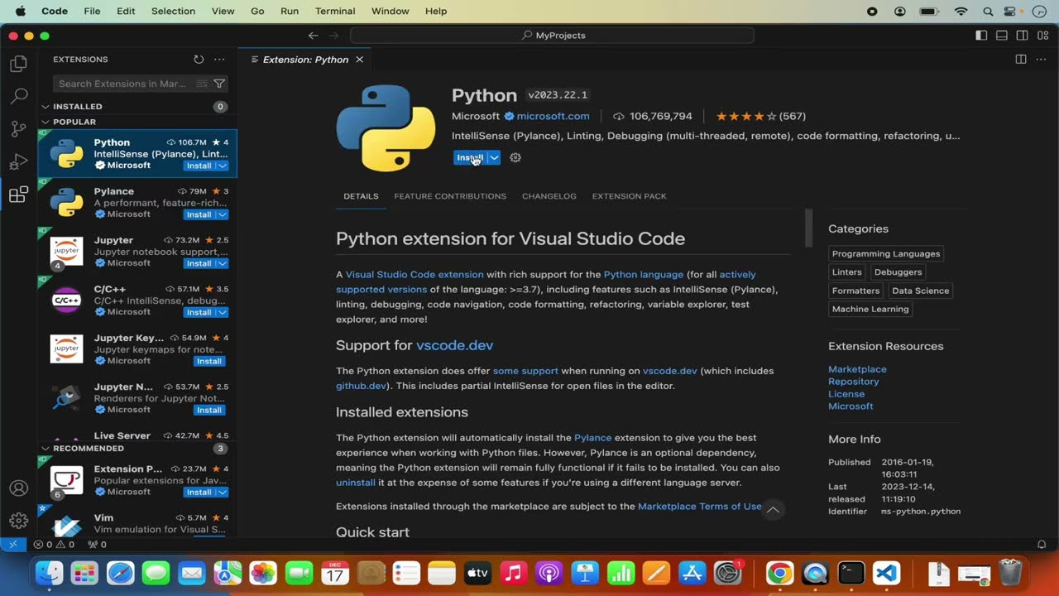Screen dimensions: 1059x596
Task: Open the Manage settings gear at the bottom
Action: (x=18, y=520)
